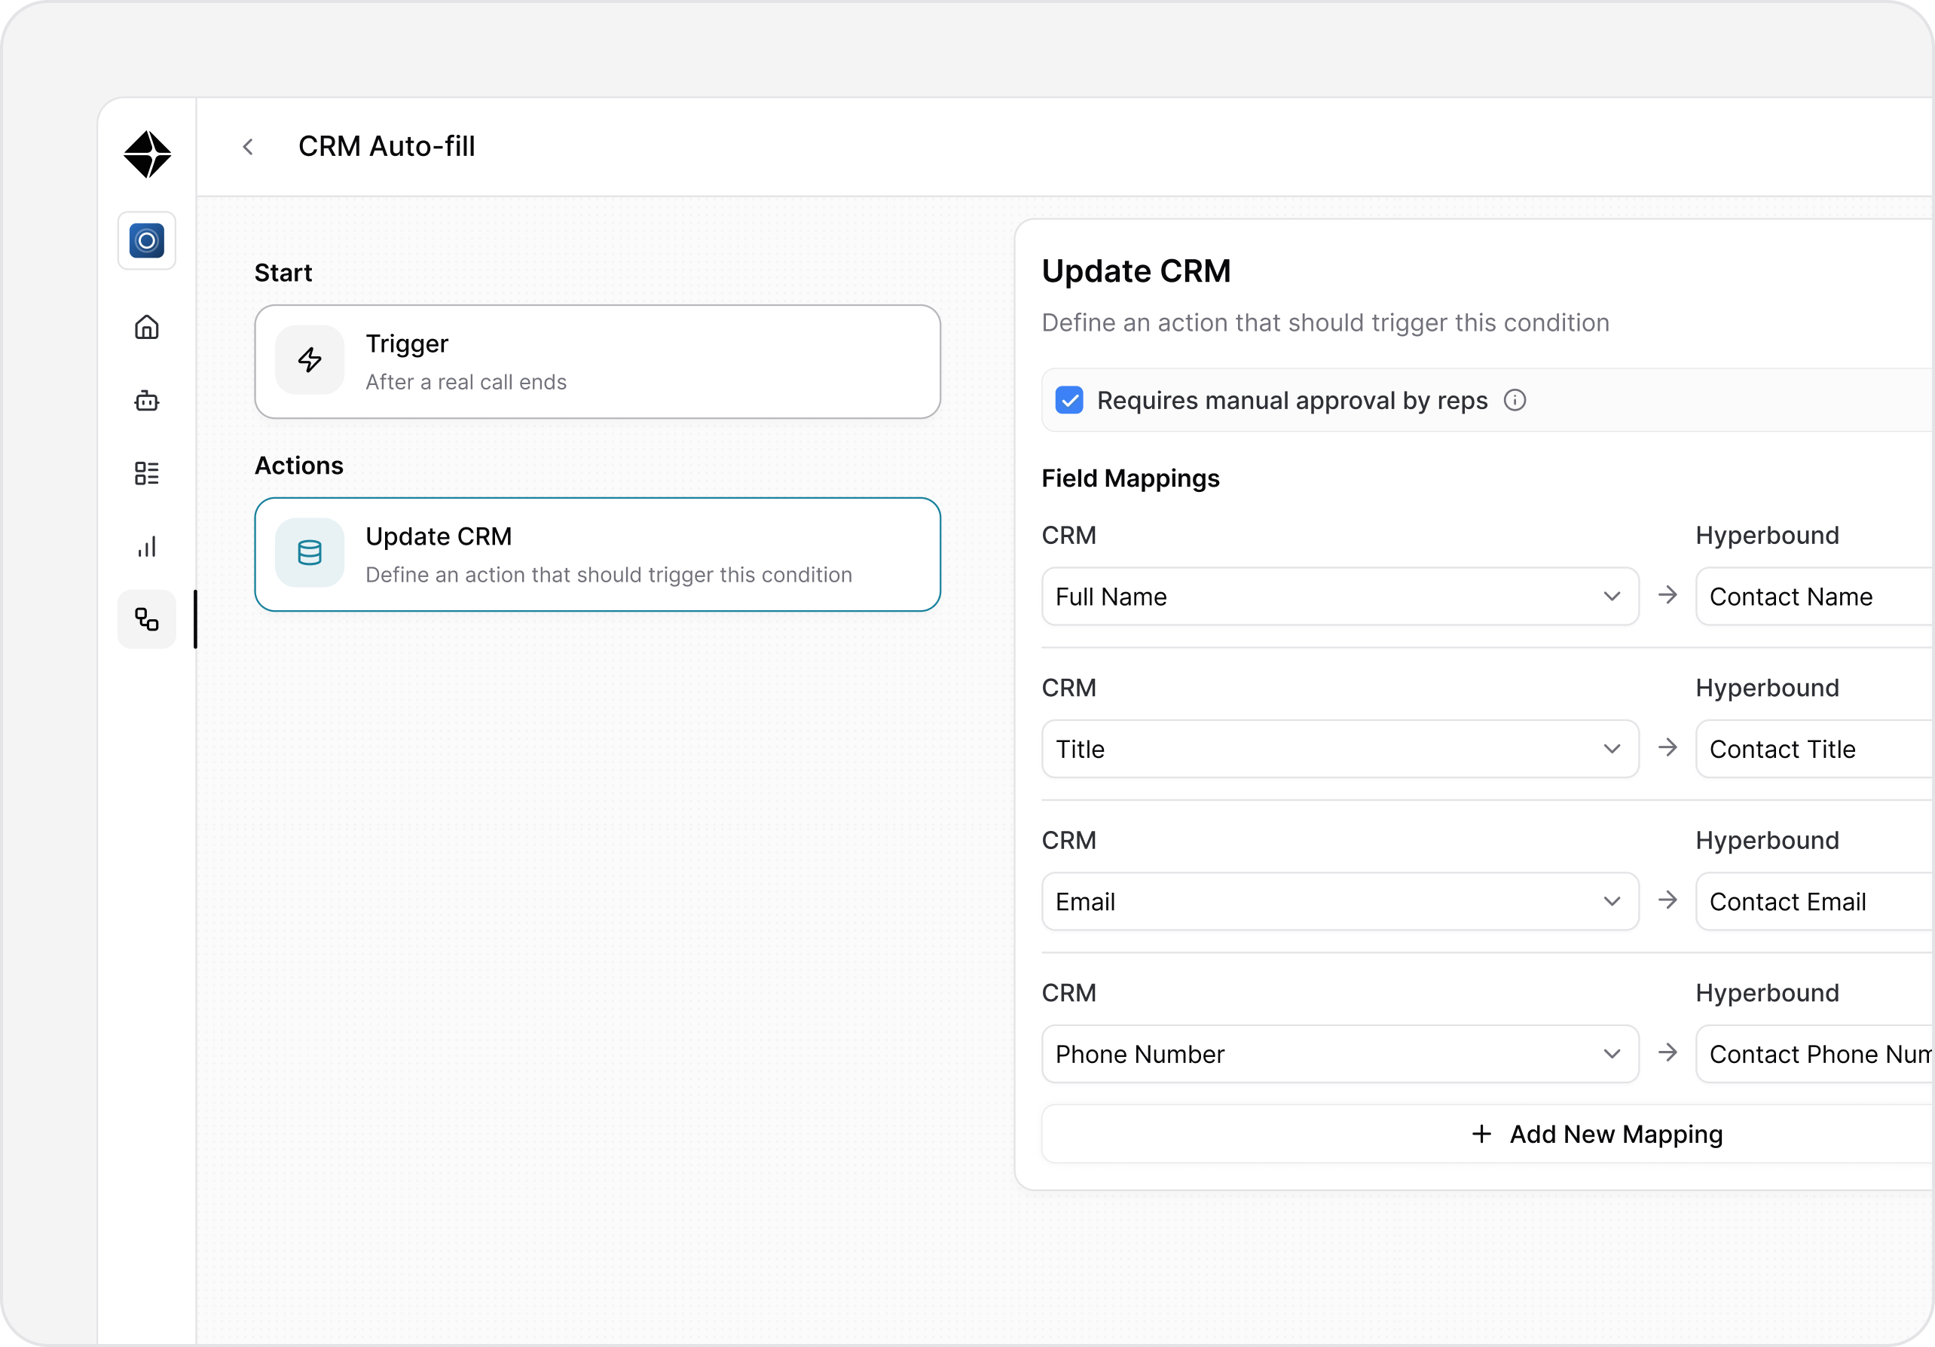Open the list grid sidebar icon
1935x1347 pixels.
[x=147, y=473]
